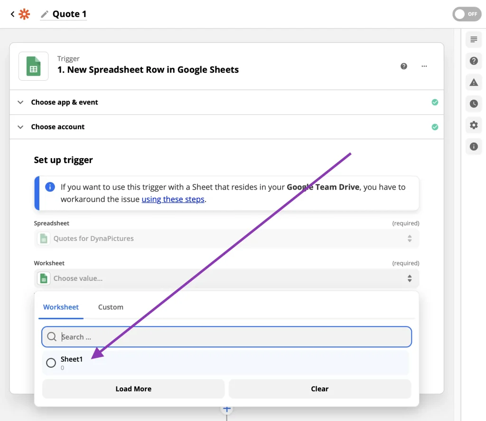The height and width of the screenshot is (421, 486).
Task: Open details info icon in sidebar
Action: coord(474,146)
